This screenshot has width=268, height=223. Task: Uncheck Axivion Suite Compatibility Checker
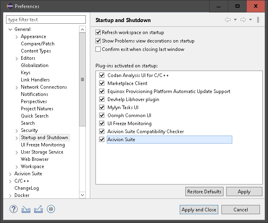coord(102,132)
